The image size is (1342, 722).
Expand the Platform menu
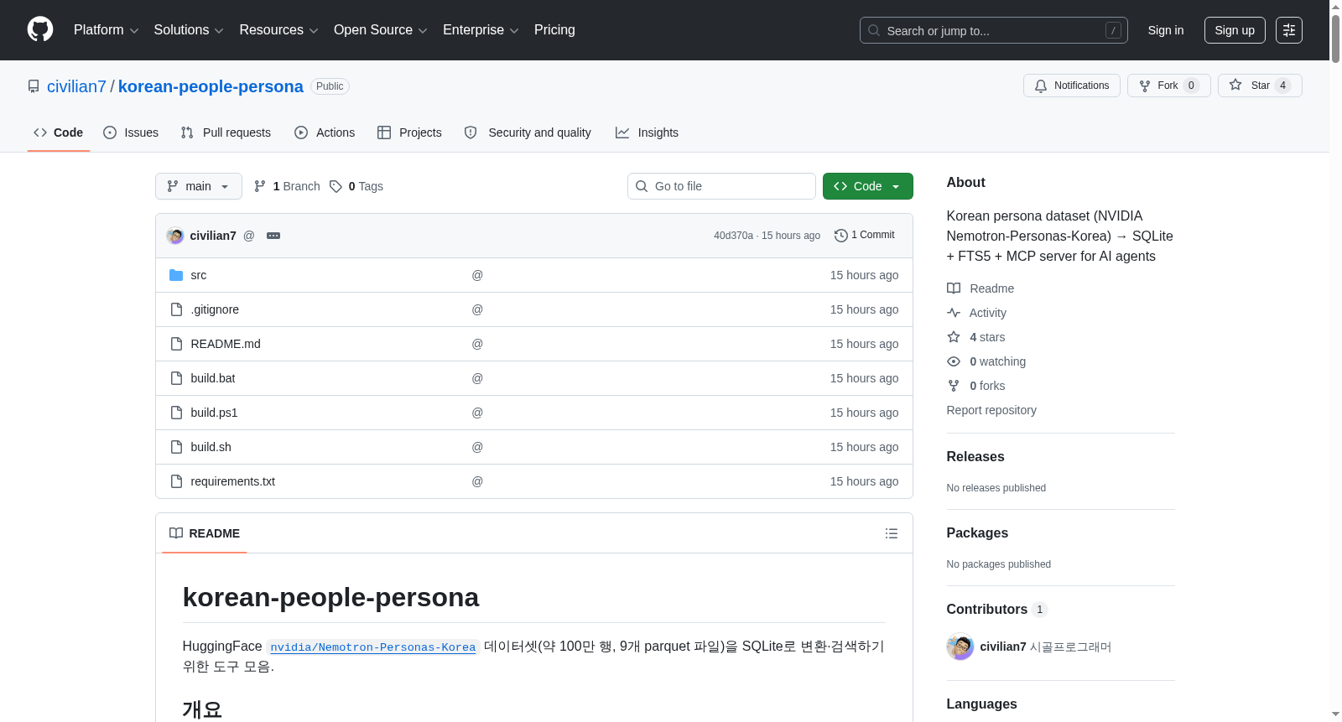point(107,30)
